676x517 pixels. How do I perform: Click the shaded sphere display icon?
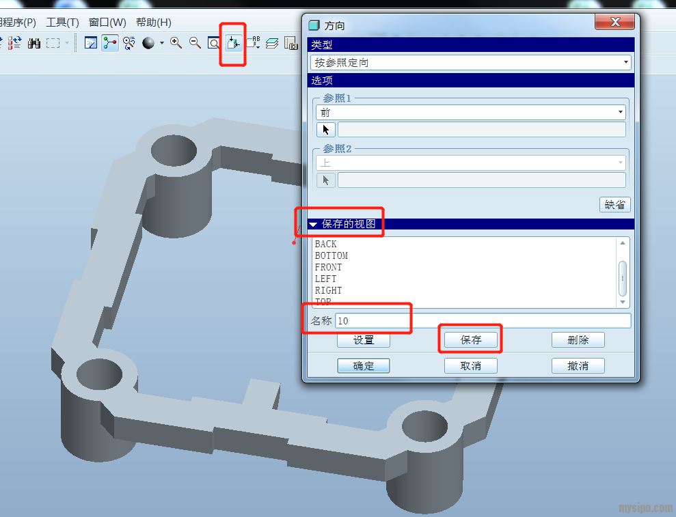pos(148,43)
